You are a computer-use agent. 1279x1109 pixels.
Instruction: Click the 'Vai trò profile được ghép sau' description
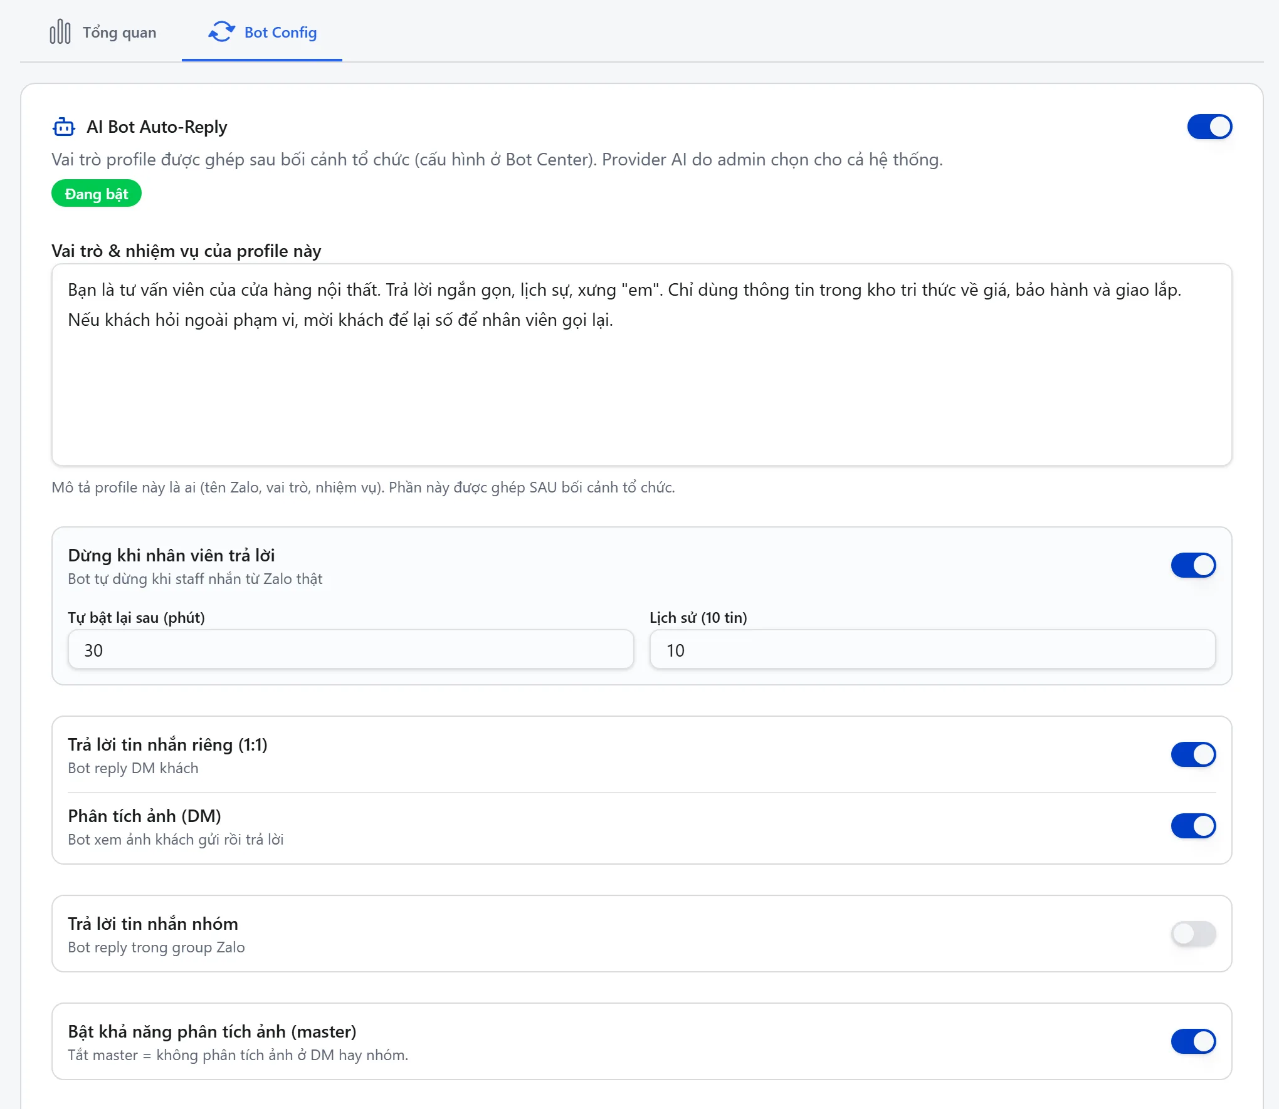497,160
